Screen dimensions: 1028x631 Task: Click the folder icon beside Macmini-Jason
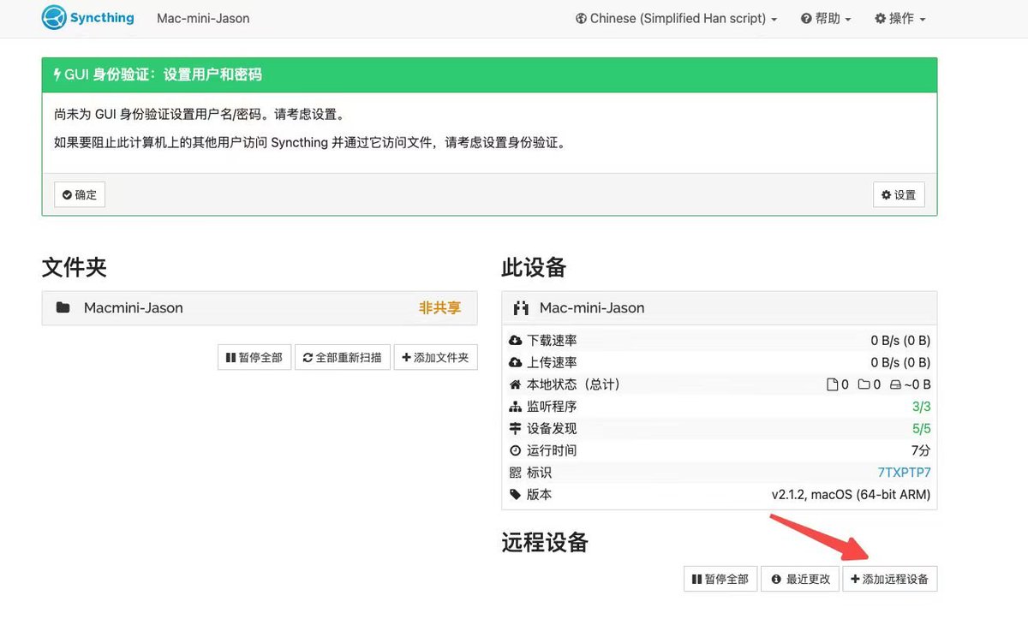point(63,307)
